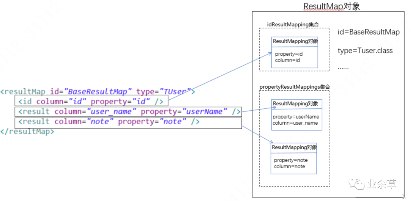Click the column=user_name text in the mapping box
Screen dimensions: 410x202
(x=295, y=123)
